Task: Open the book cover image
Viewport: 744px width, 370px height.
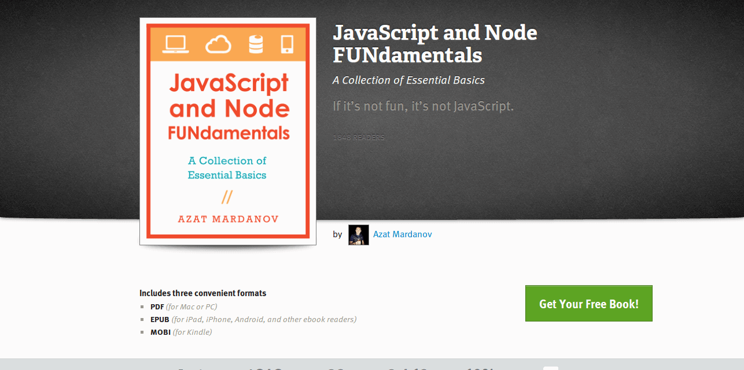Action: tap(228, 131)
